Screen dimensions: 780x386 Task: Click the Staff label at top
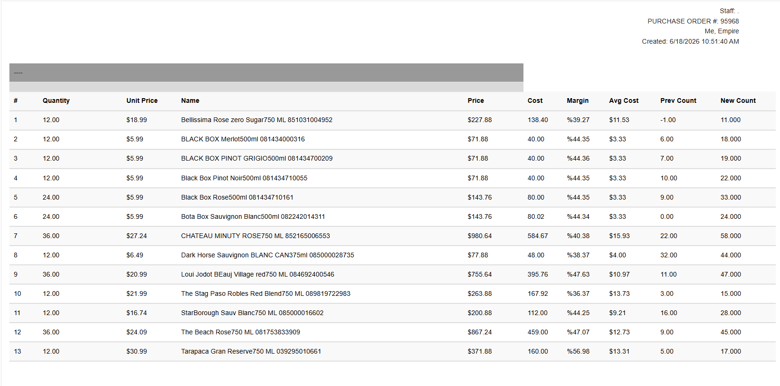729,11
